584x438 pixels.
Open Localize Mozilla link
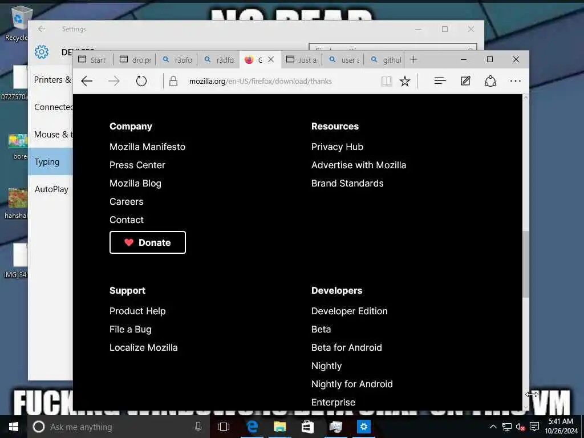[x=144, y=347]
